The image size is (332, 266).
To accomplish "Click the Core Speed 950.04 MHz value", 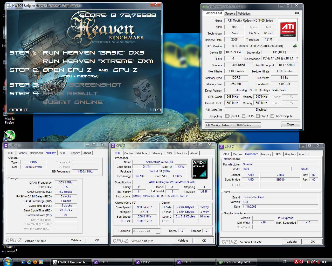I will pos(144,207).
